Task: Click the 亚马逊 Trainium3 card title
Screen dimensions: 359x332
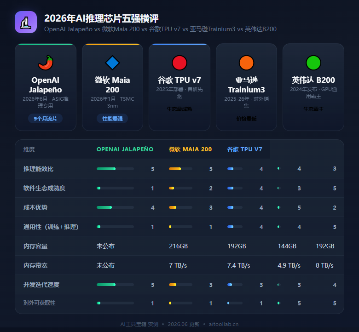Action: 246,85
